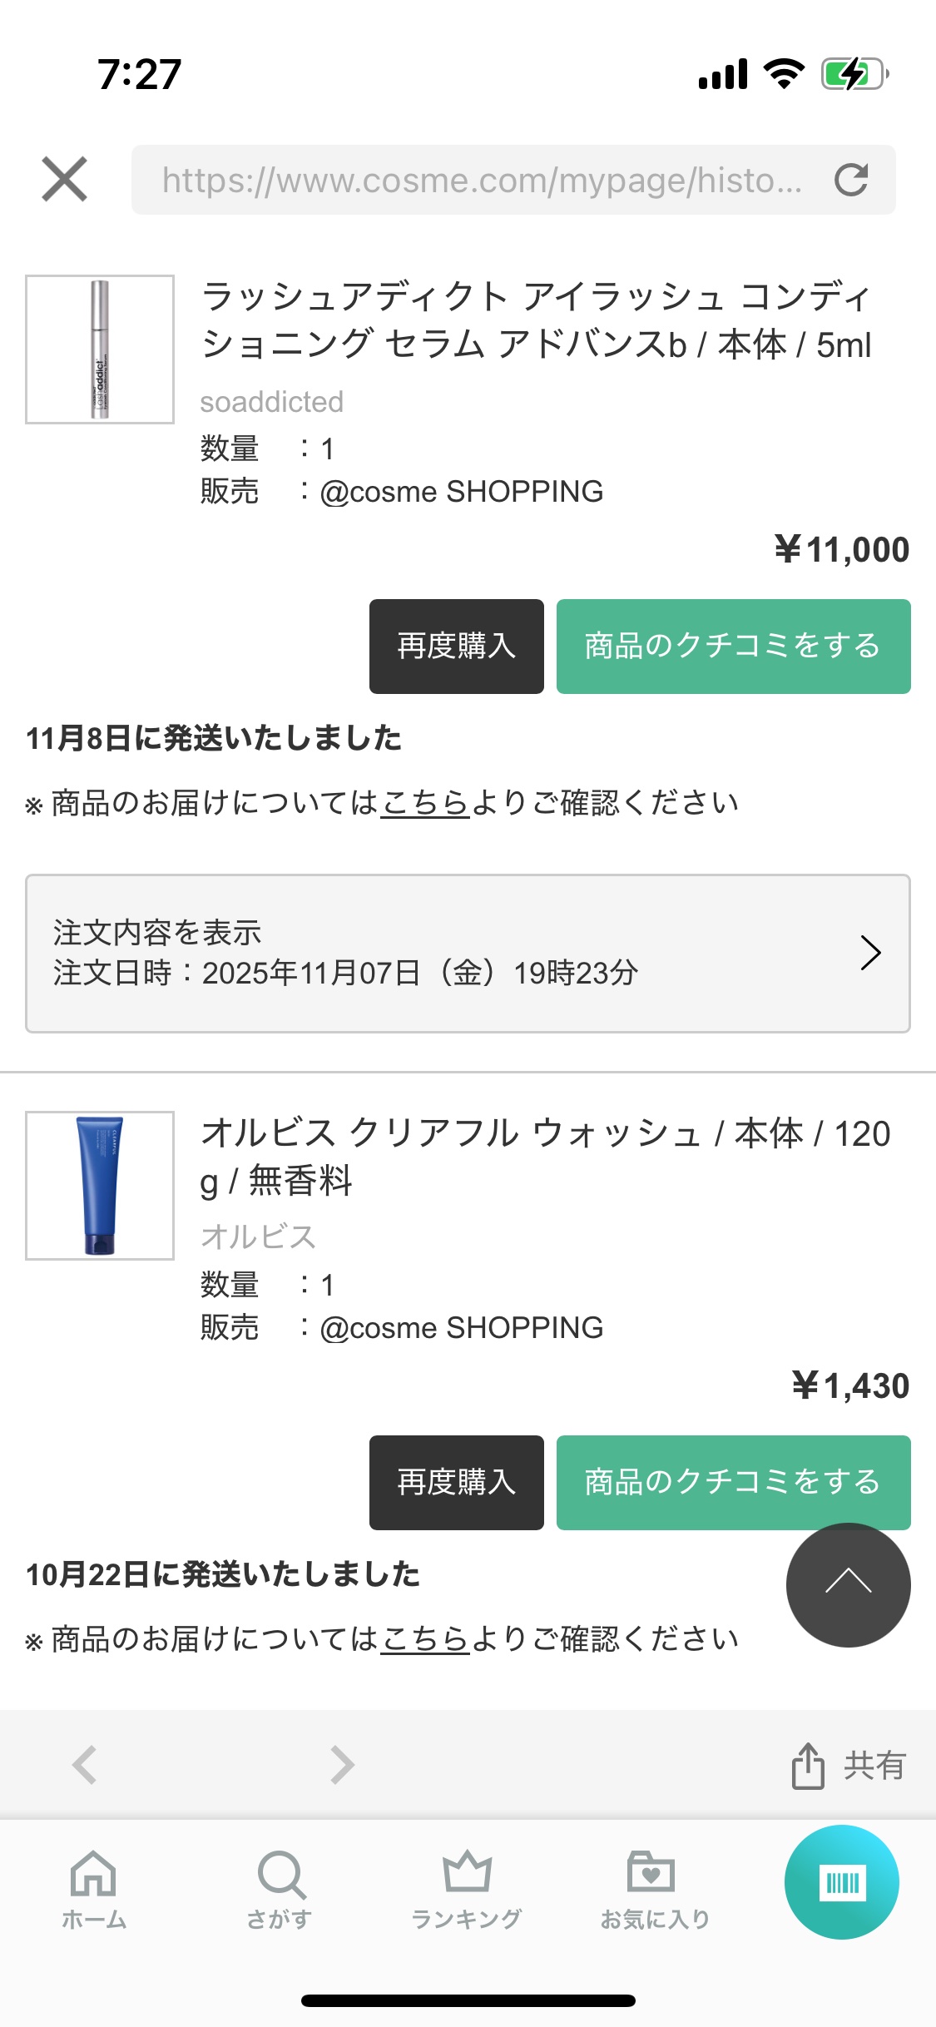This screenshot has height=2027, width=936.
Task: Repurchase the Orbis Clearful Wash item
Action: coord(456,1482)
